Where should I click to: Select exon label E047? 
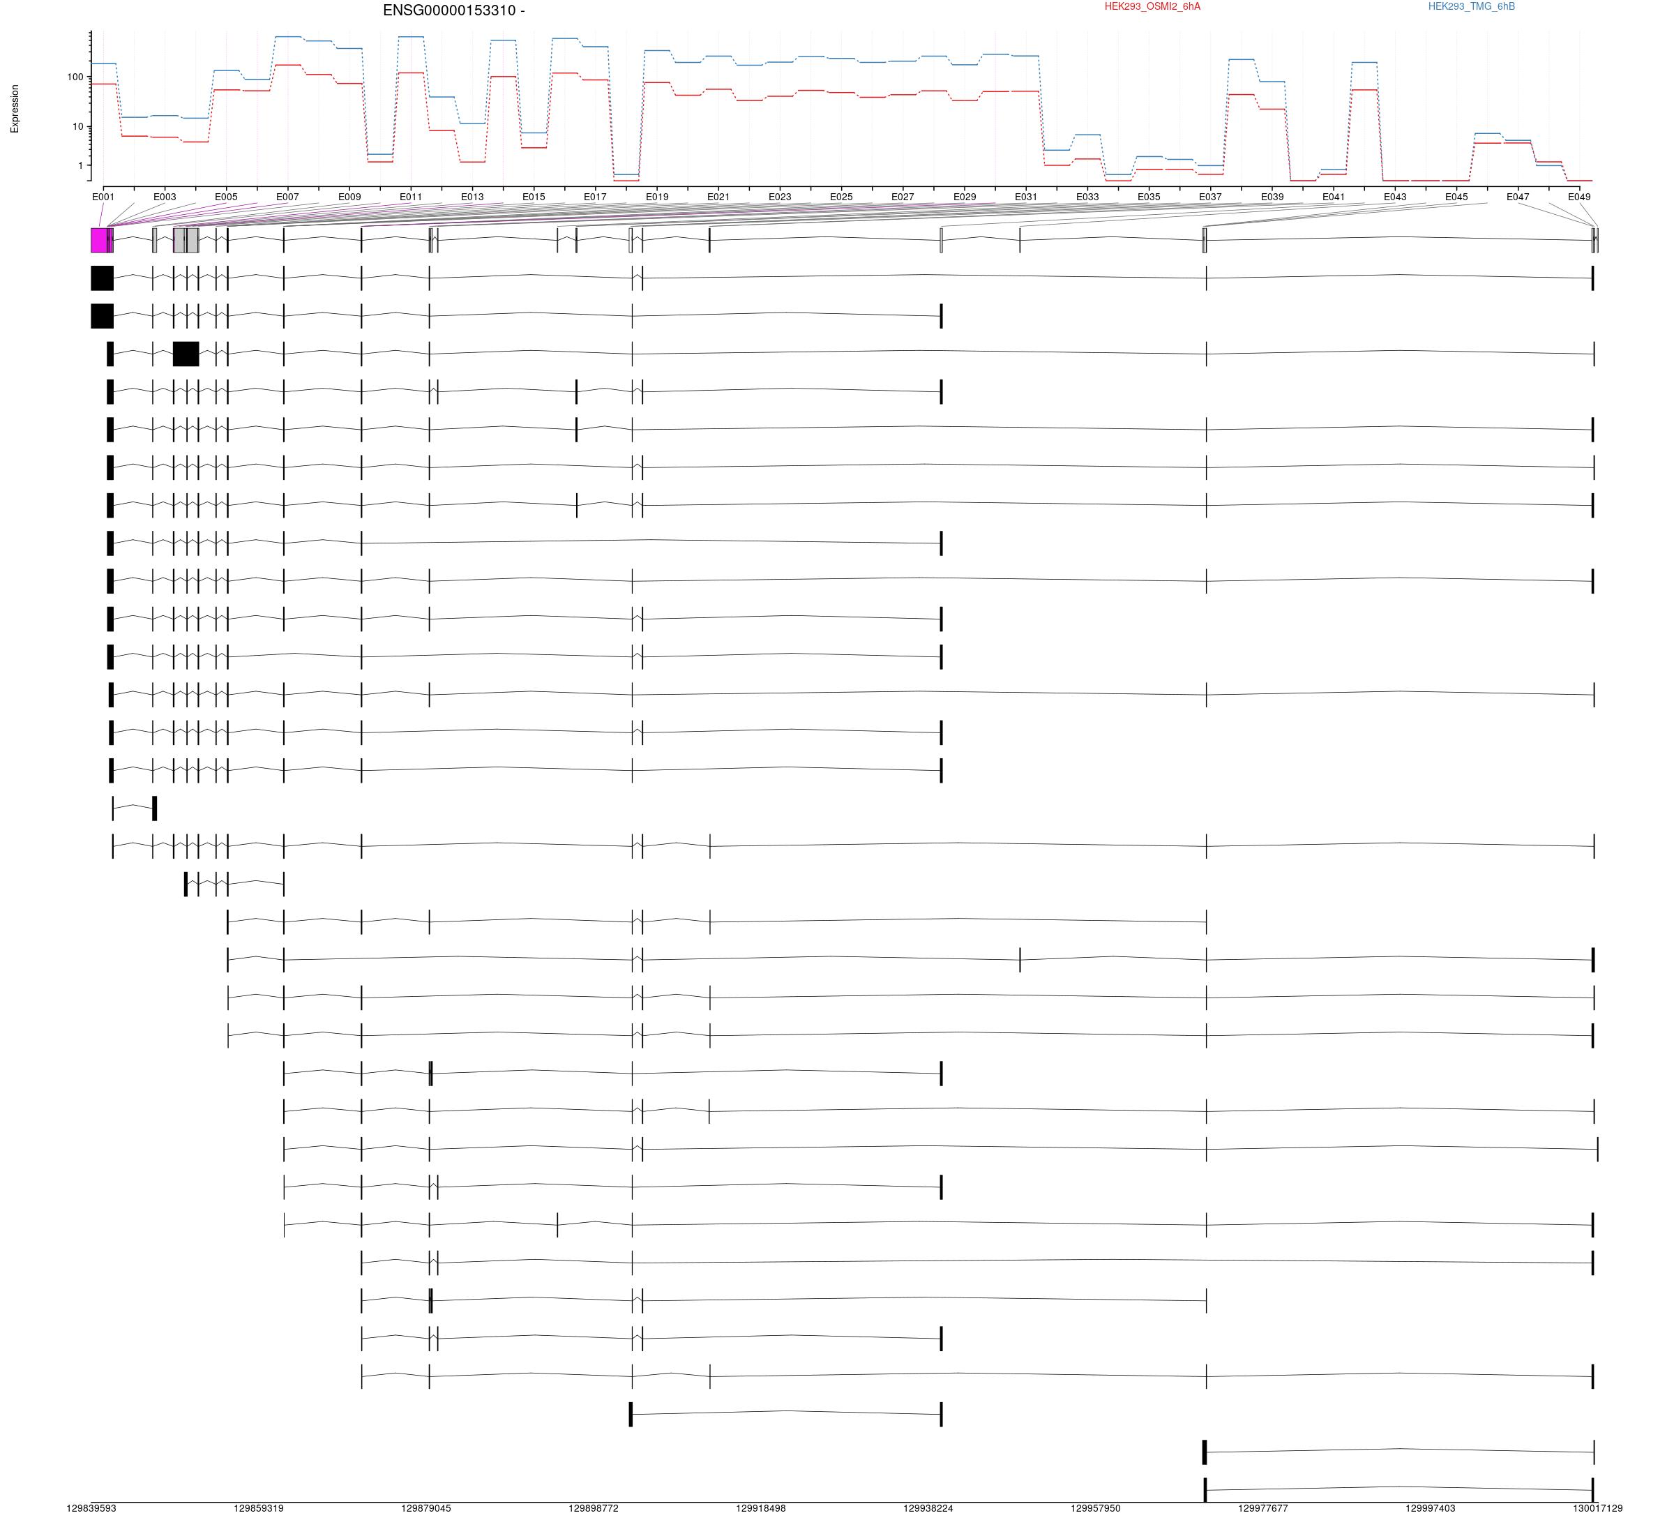1518,197
